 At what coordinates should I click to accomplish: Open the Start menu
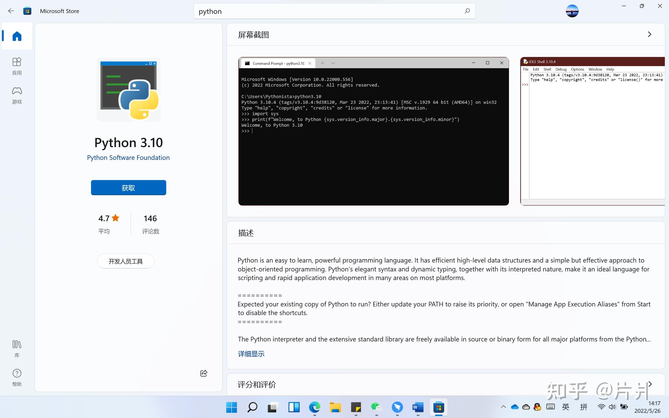[x=231, y=407]
